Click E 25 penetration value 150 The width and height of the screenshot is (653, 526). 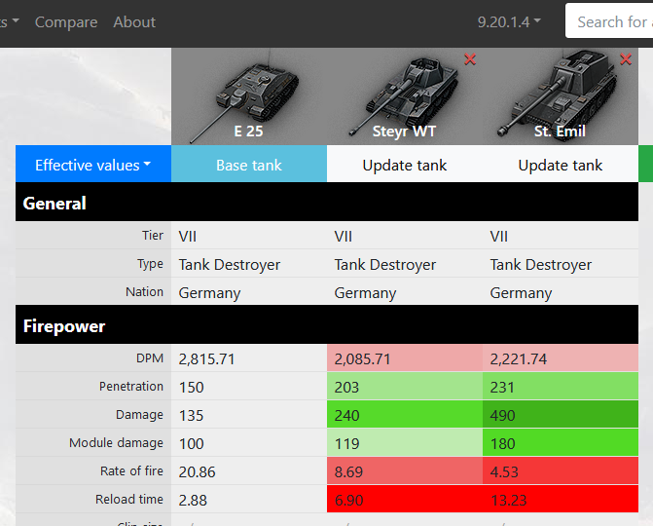(191, 388)
